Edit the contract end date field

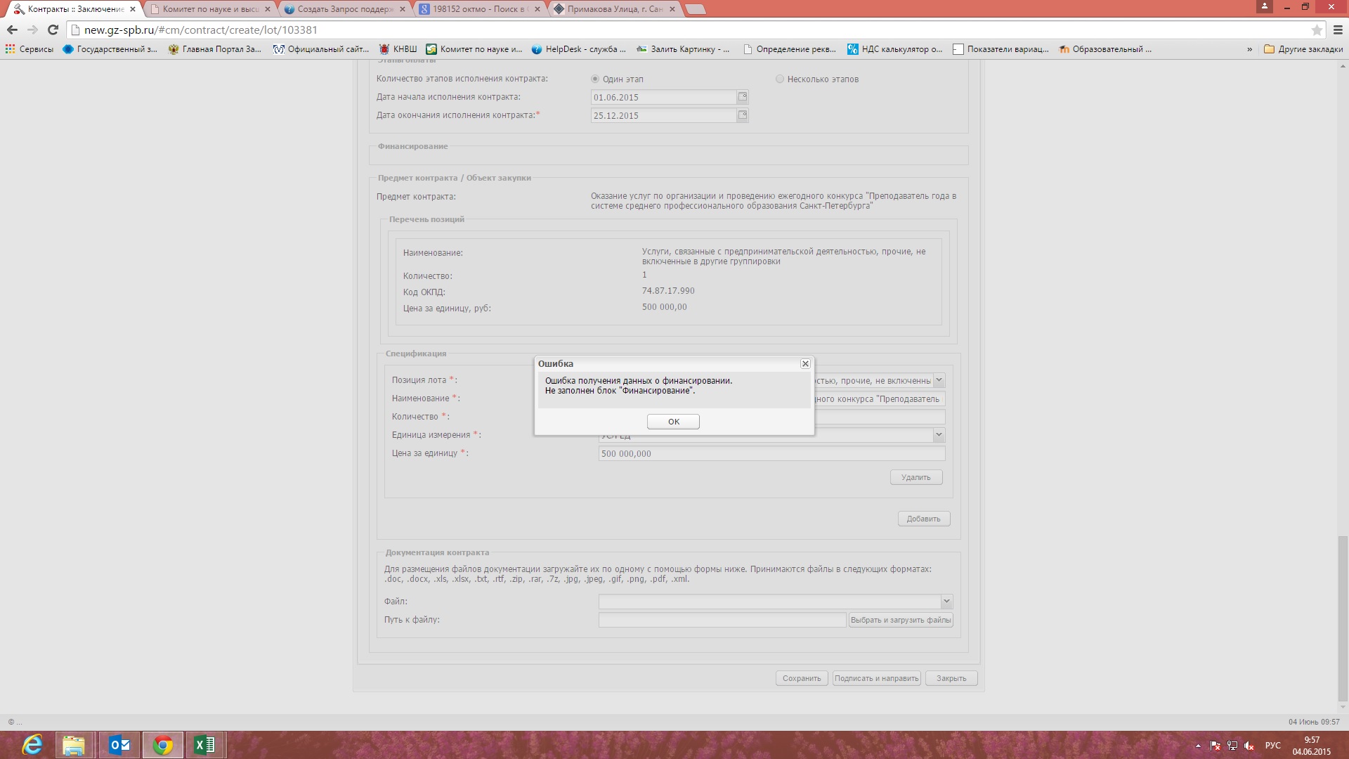[663, 115]
